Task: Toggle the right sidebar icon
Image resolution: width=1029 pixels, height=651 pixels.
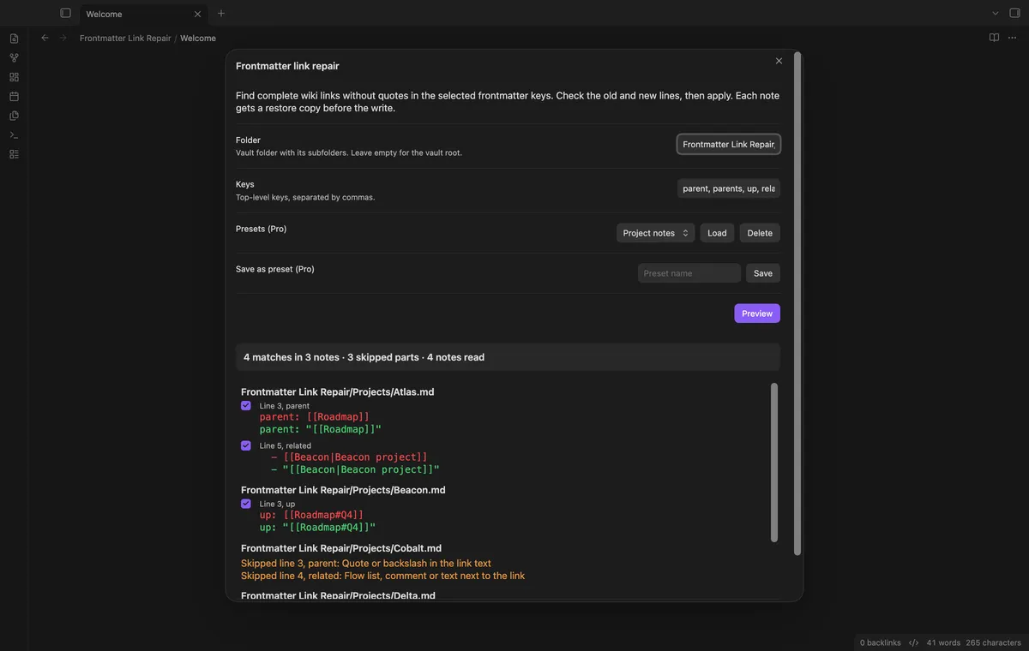Action: (x=1015, y=13)
